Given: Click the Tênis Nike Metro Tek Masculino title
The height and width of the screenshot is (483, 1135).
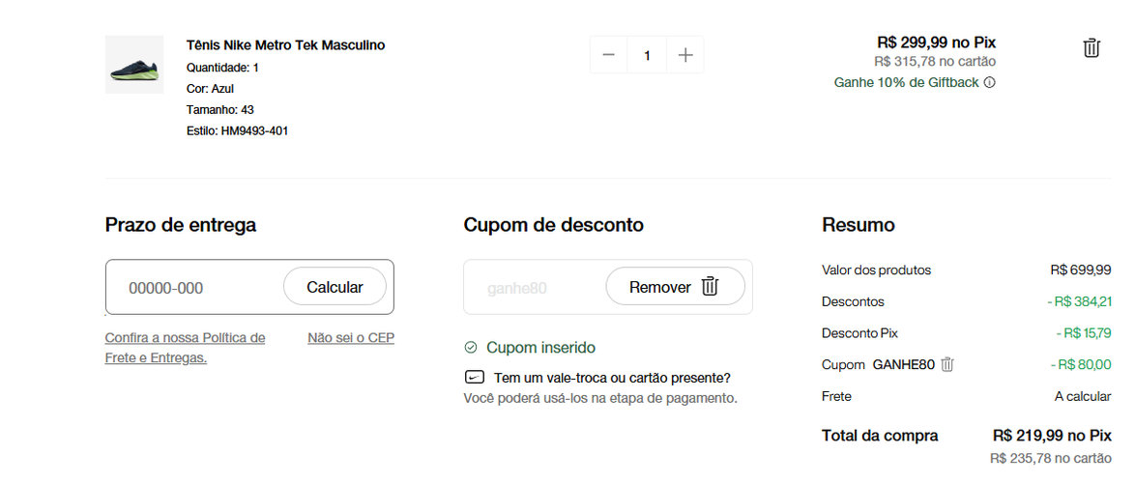Looking at the screenshot, I should coord(286,44).
